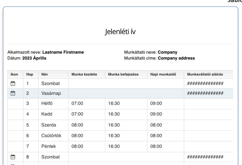Select employee name Lastname Firstname
Viewport: 242px width, 165px height.
tap(63, 52)
